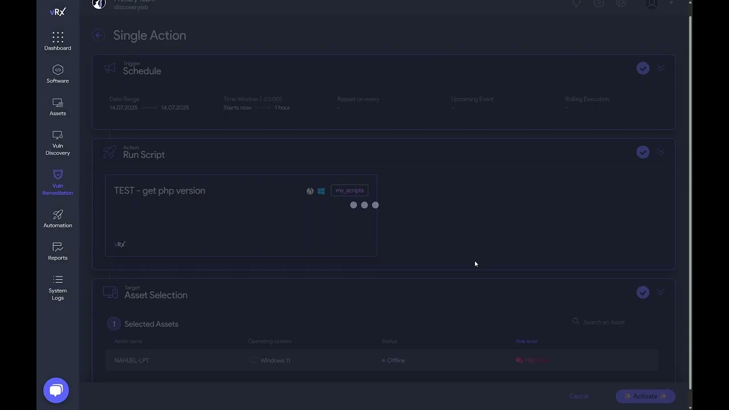Click the vRx logo on script card
The width and height of the screenshot is (729, 410).
point(120,244)
